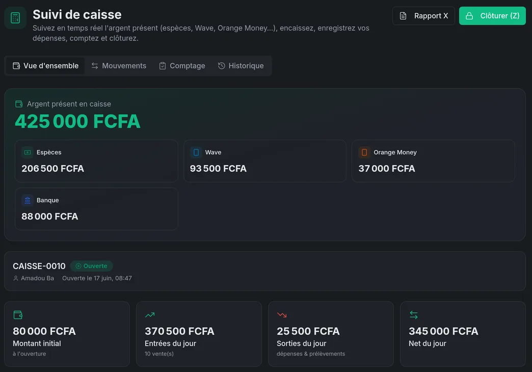Switch to the Vue d'ensemble tab
Screen dimensions: 532x372
pos(45,66)
